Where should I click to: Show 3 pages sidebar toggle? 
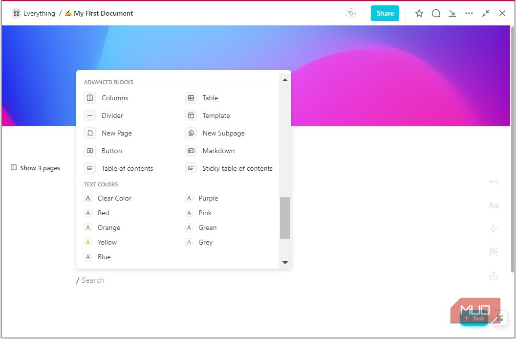click(x=36, y=168)
